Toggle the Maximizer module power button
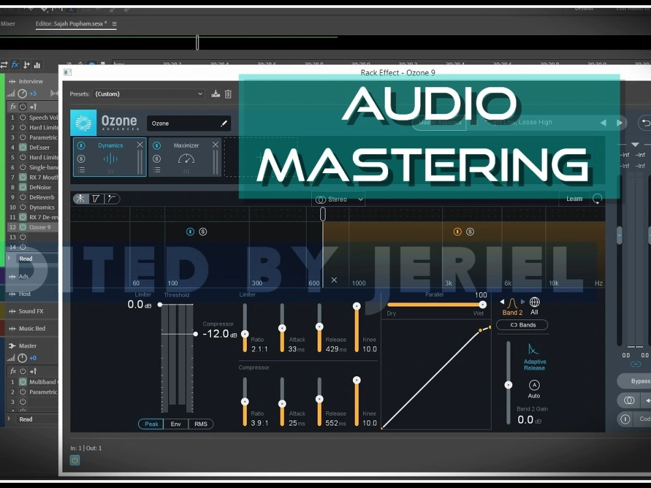This screenshot has height=488, width=651. click(156, 146)
